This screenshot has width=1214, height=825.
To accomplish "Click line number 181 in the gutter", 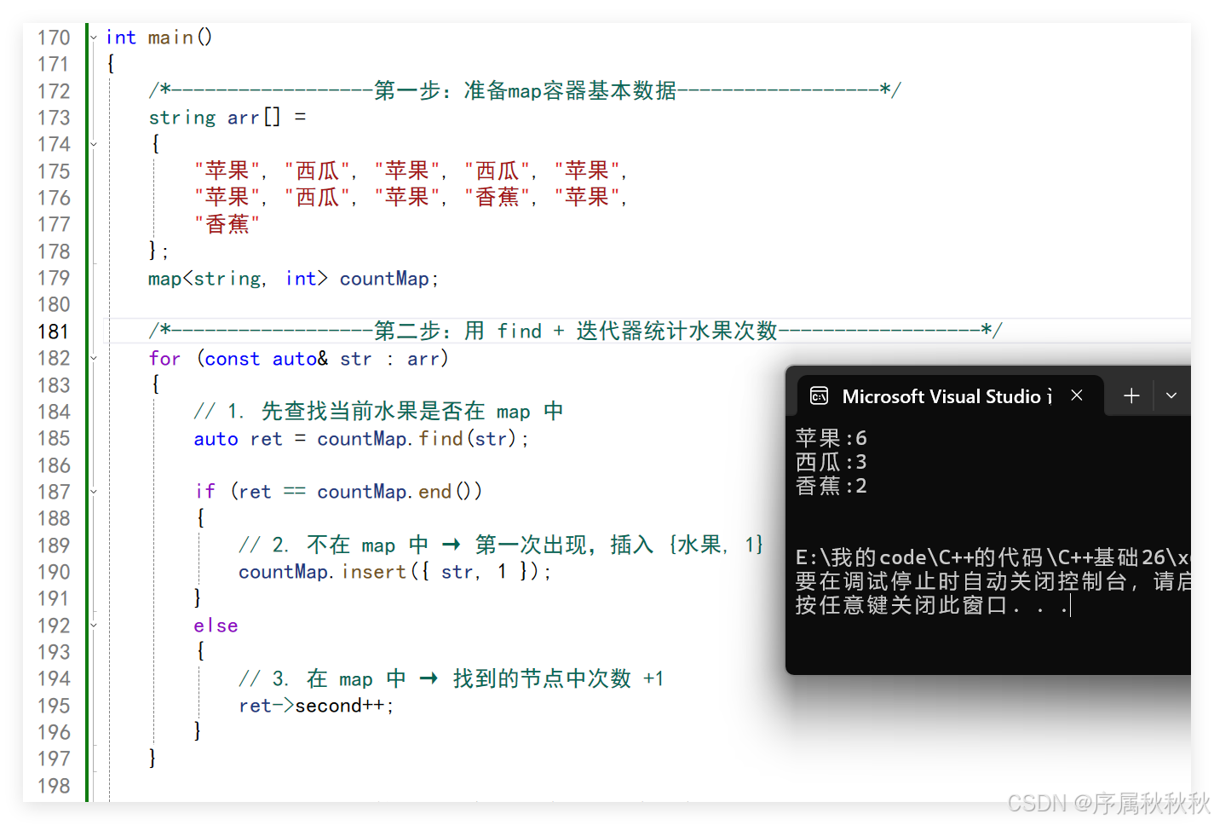I will (x=53, y=332).
